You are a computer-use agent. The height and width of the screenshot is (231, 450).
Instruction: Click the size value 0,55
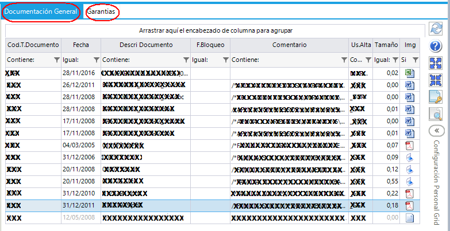click(x=393, y=182)
